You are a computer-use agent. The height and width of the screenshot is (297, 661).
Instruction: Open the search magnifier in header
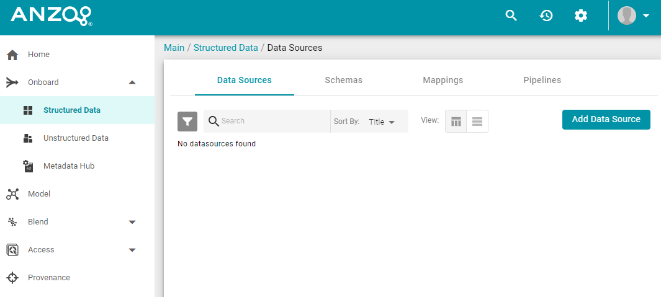click(x=511, y=16)
